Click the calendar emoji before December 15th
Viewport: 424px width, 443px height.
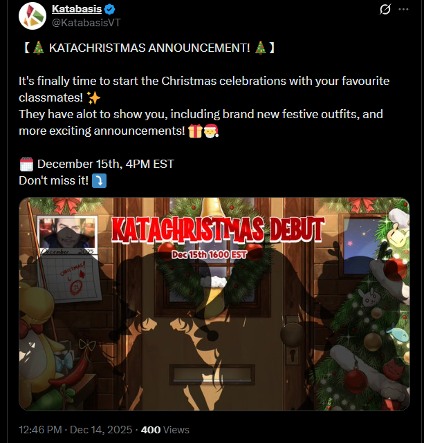[x=26, y=164]
